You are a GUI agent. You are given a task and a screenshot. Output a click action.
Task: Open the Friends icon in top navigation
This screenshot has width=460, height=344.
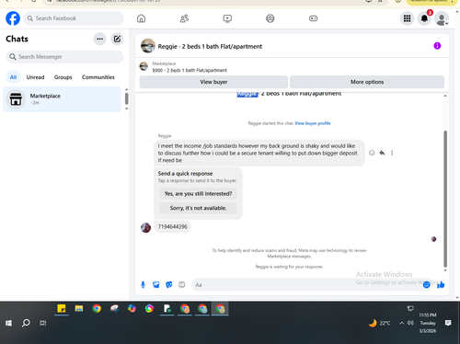coord(184,18)
